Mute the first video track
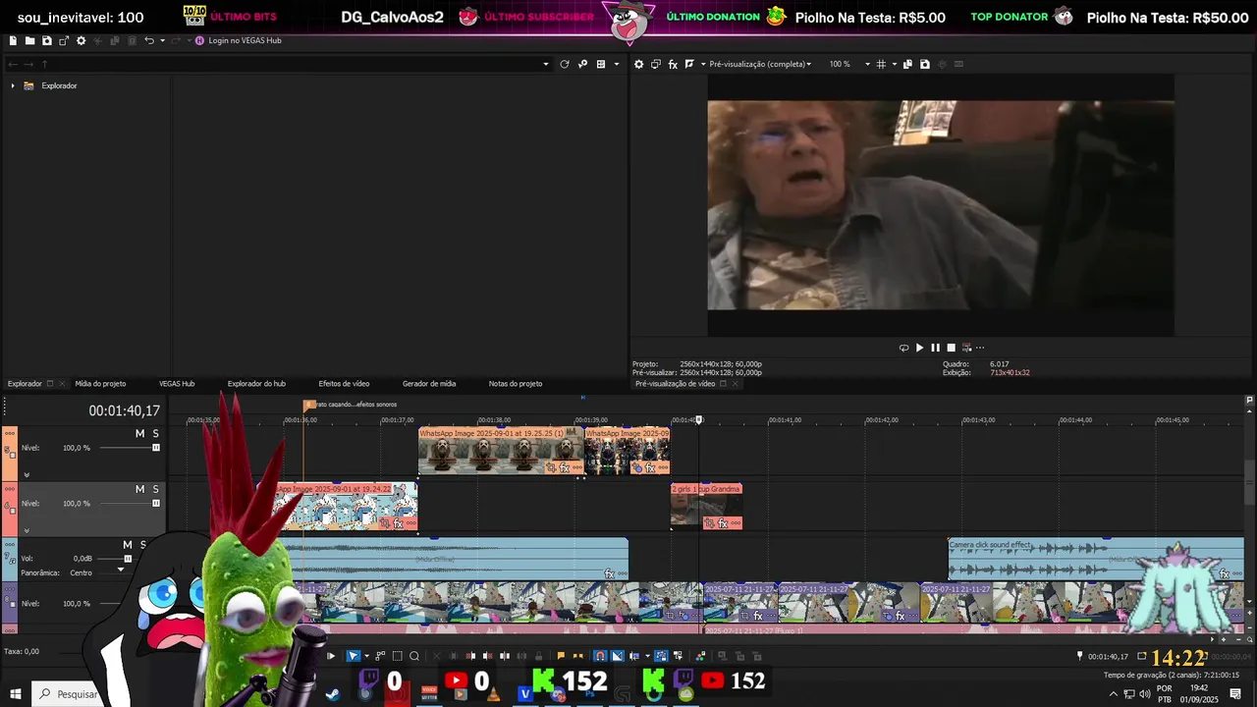Screen dimensions: 1257x707 tap(139, 433)
